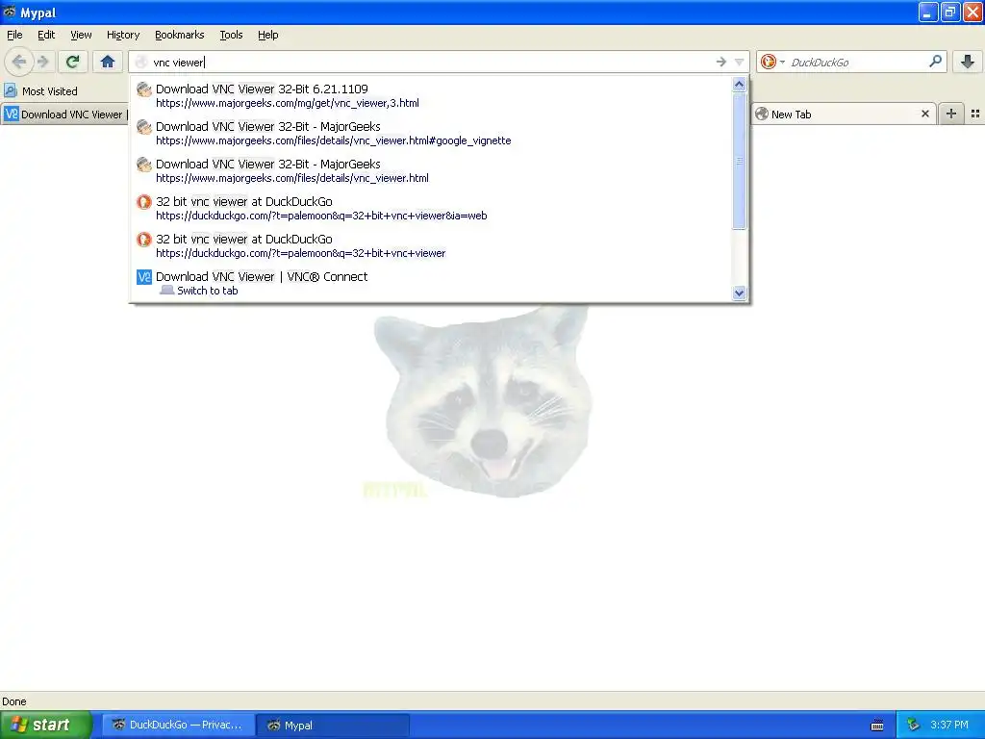
Task: Click VNC favicon on Download VNC Viewer tab
Action: coord(12,115)
